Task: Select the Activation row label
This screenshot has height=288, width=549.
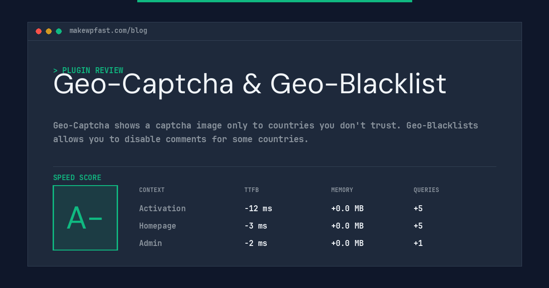Action: point(162,208)
